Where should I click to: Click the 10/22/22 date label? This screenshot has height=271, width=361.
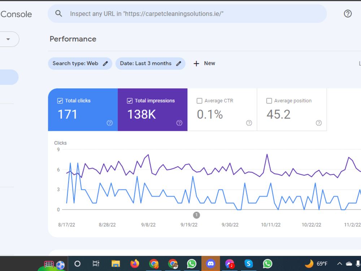tap(312, 225)
